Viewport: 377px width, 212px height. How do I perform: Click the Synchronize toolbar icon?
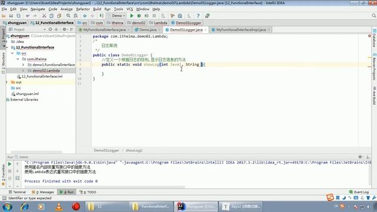[18, 16]
